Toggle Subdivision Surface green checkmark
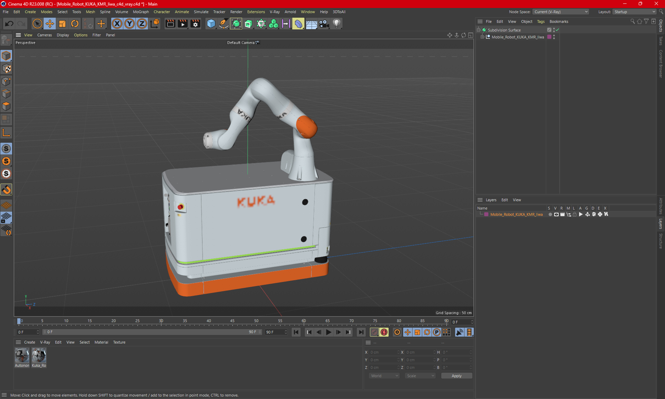Screen dimensions: 665x399 pos(557,30)
